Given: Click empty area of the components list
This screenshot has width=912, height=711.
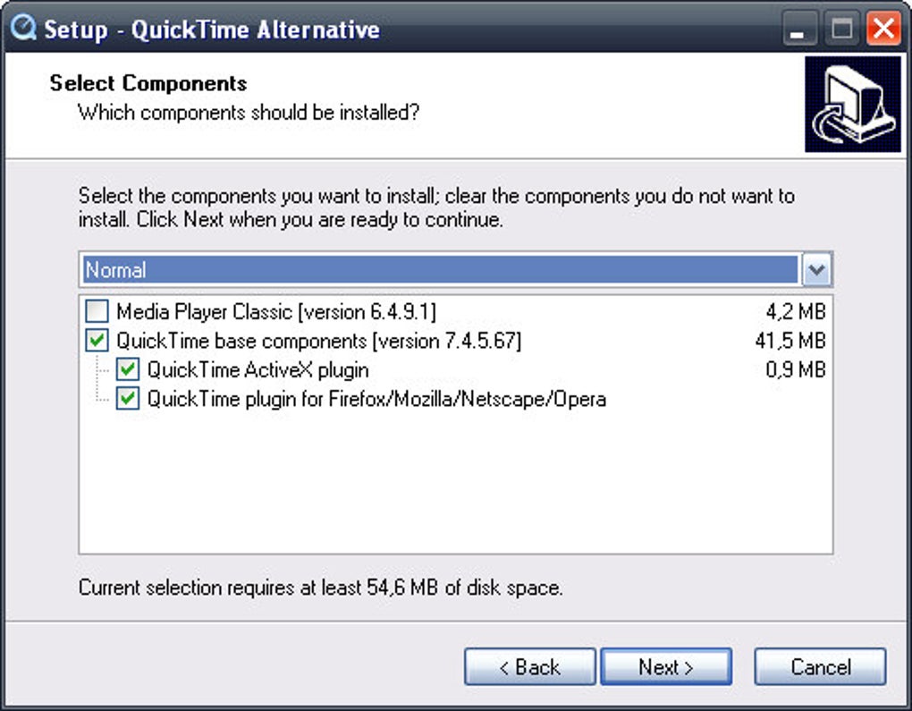Looking at the screenshot, I should 456,483.
